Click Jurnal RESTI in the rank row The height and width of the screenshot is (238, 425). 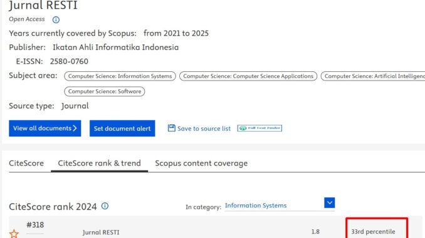click(101, 232)
